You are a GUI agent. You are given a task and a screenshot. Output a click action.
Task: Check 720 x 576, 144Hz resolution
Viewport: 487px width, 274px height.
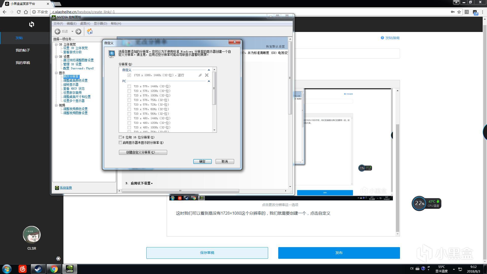[129, 86]
